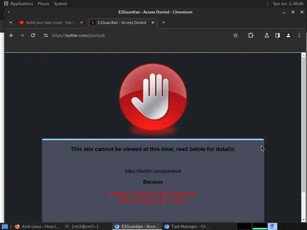Maximize the Chromium window

click(293, 12)
